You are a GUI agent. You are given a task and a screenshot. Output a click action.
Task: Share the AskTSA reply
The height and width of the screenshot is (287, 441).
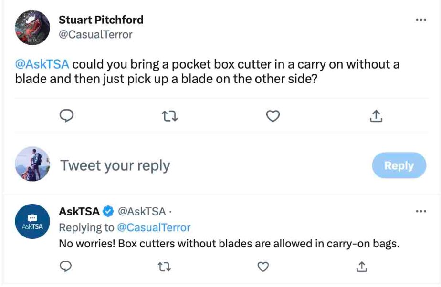[x=362, y=266]
